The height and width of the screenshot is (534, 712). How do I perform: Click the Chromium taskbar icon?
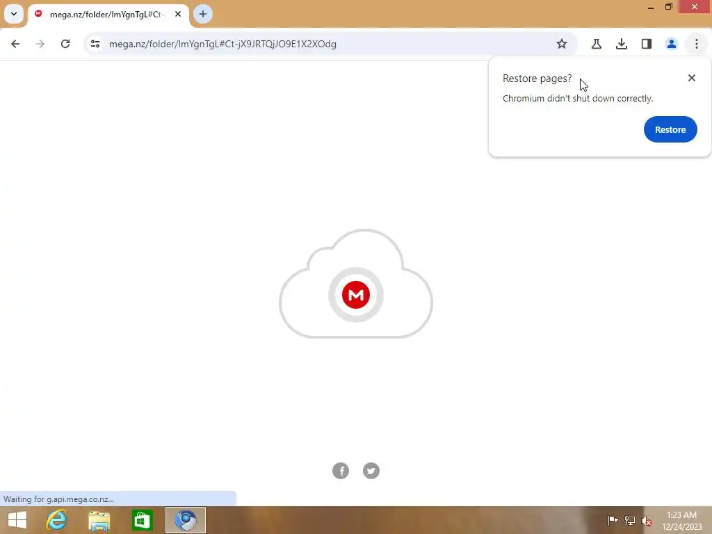pyautogui.click(x=186, y=520)
